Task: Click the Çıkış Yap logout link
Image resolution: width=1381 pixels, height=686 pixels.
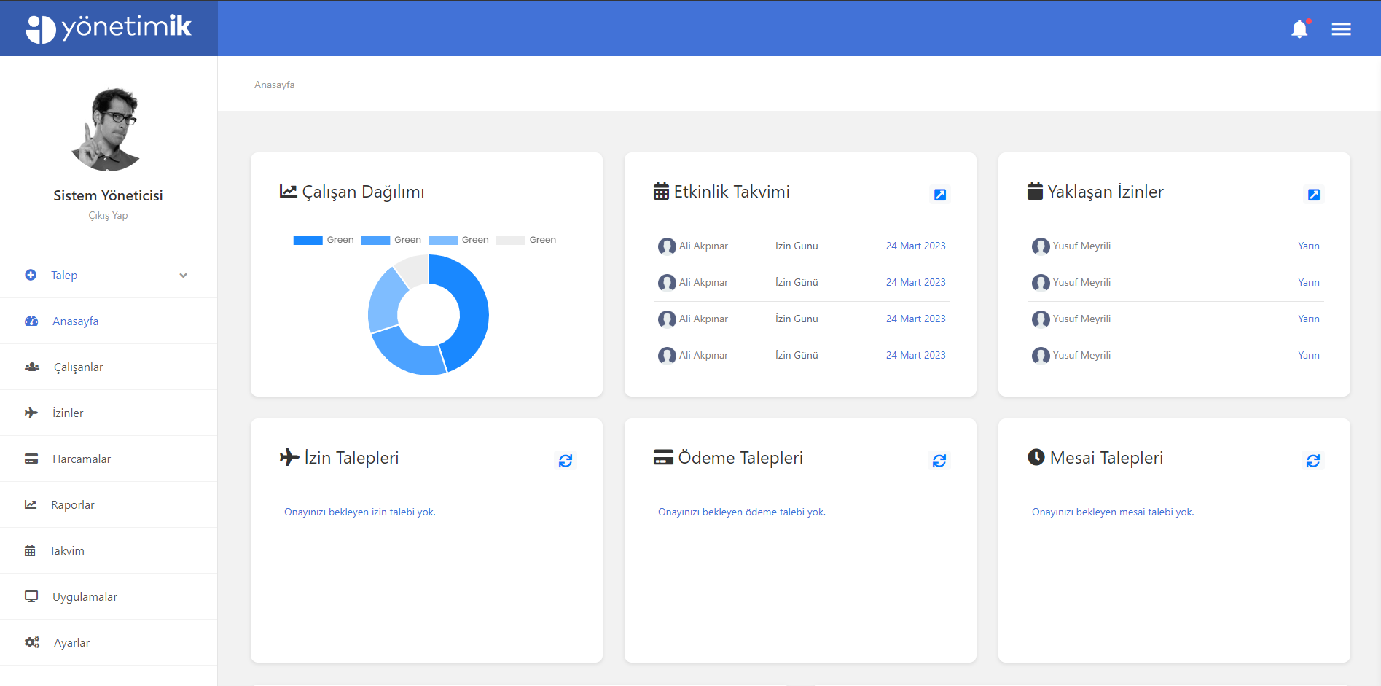Action: pyautogui.click(x=108, y=216)
